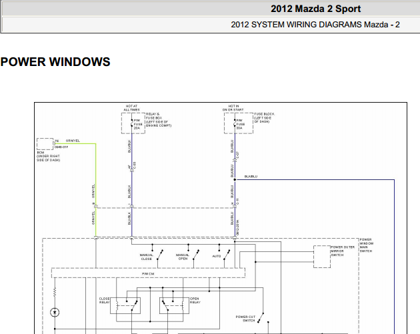Click the "POWER WINDOWS" section heading

[x=55, y=62]
